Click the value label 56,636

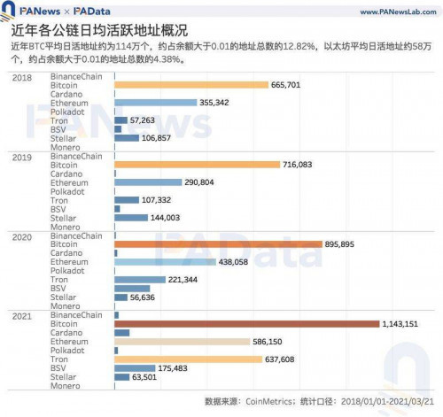click(143, 297)
